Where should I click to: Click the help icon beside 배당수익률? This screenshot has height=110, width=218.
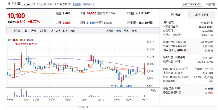[x=177, y=81]
